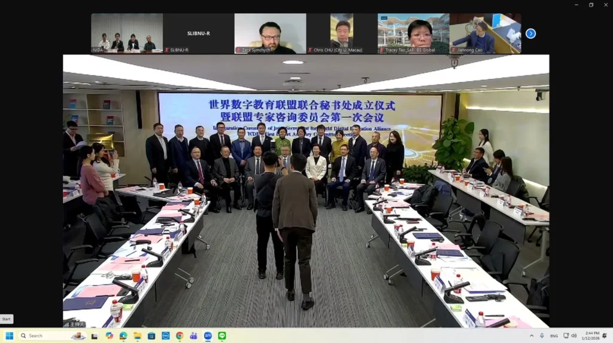The width and height of the screenshot is (613, 343).
Task: Open the ENG input language switcher
Action: tap(554, 336)
